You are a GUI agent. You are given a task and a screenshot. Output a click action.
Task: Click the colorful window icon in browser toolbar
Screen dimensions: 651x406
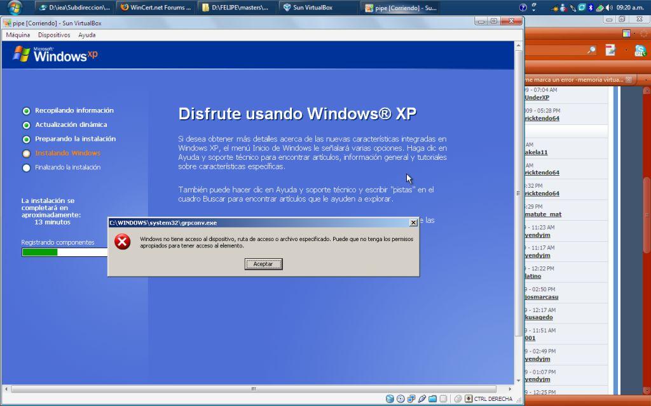626,34
